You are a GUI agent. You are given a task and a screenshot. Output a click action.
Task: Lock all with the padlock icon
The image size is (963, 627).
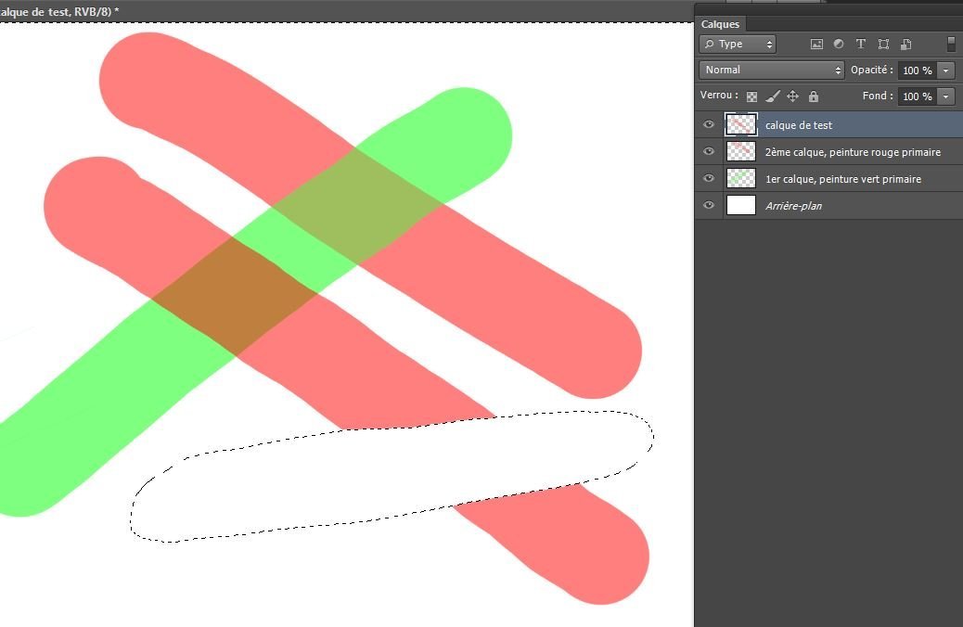click(814, 96)
